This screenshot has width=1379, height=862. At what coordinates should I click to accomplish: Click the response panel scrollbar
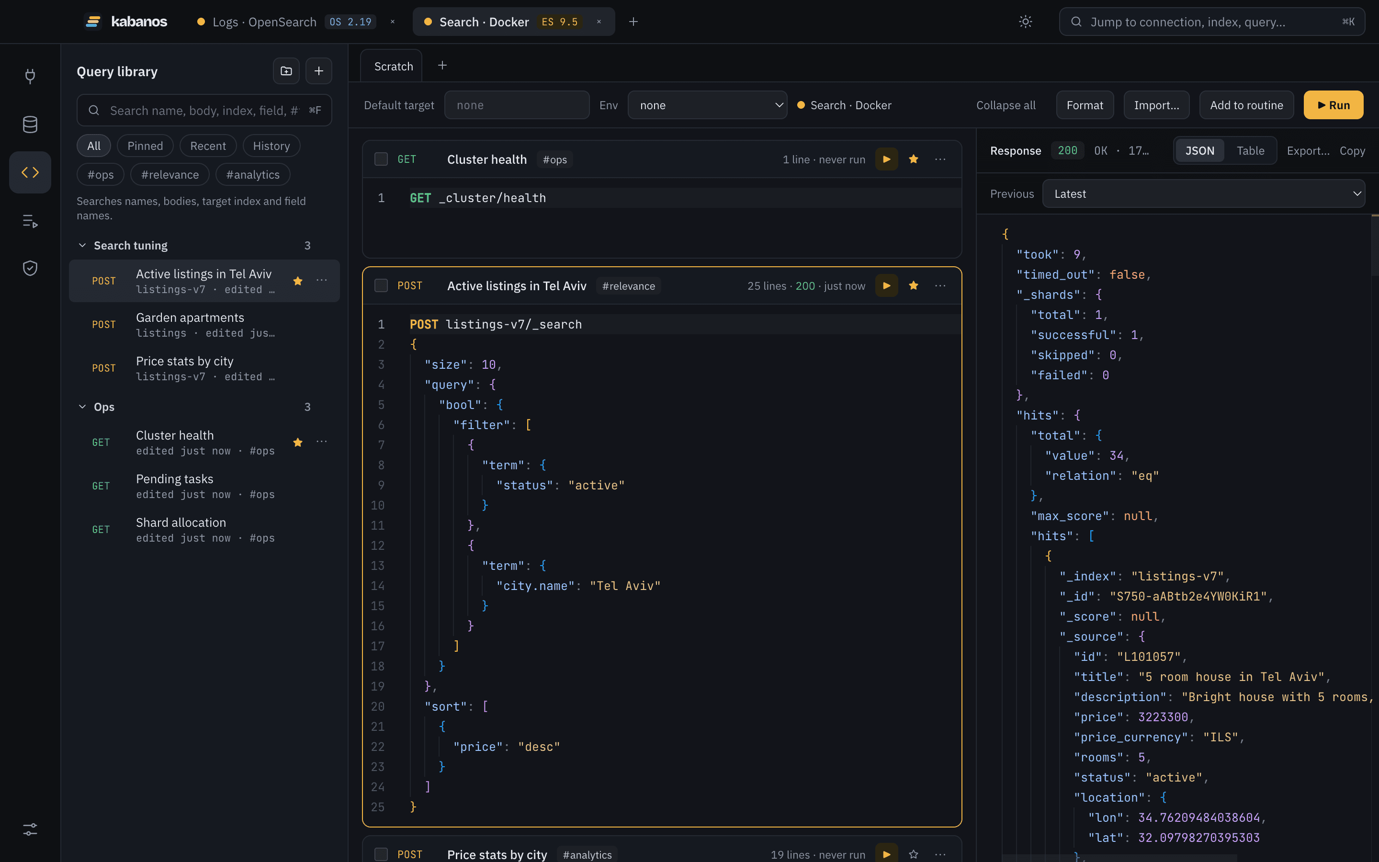point(1374,245)
